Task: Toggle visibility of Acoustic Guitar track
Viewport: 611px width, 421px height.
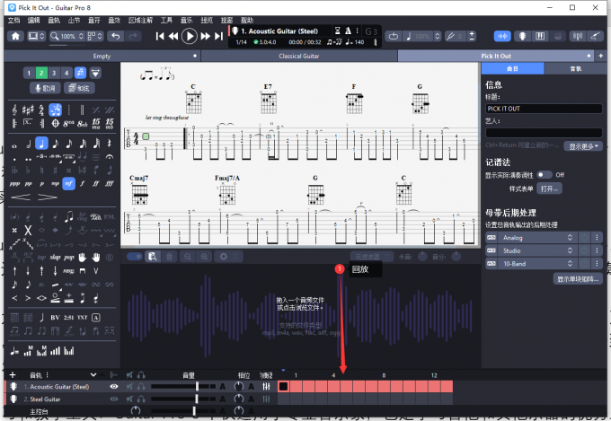Action: click(x=113, y=386)
